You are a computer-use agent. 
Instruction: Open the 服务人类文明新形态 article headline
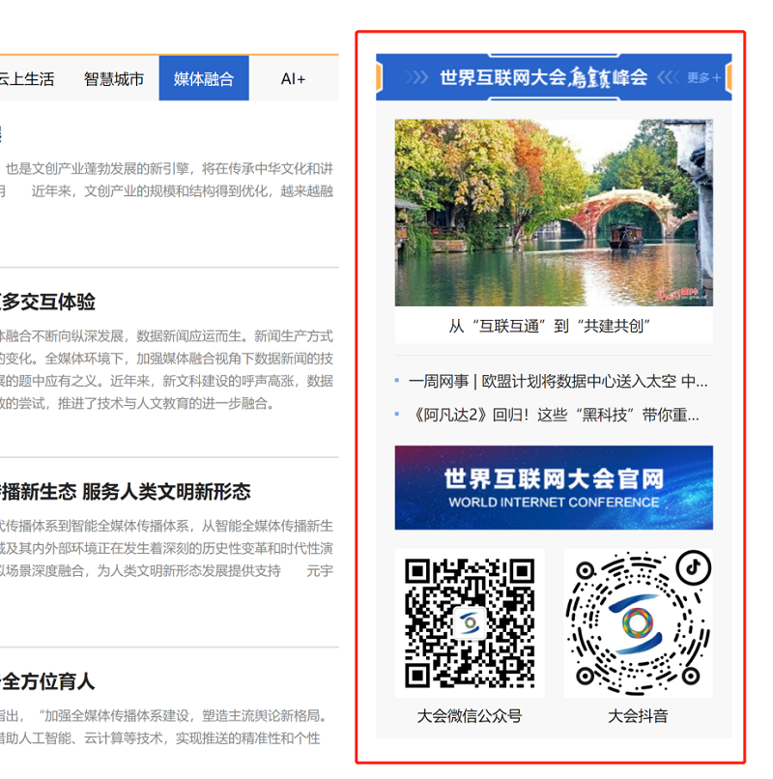[x=126, y=492]
